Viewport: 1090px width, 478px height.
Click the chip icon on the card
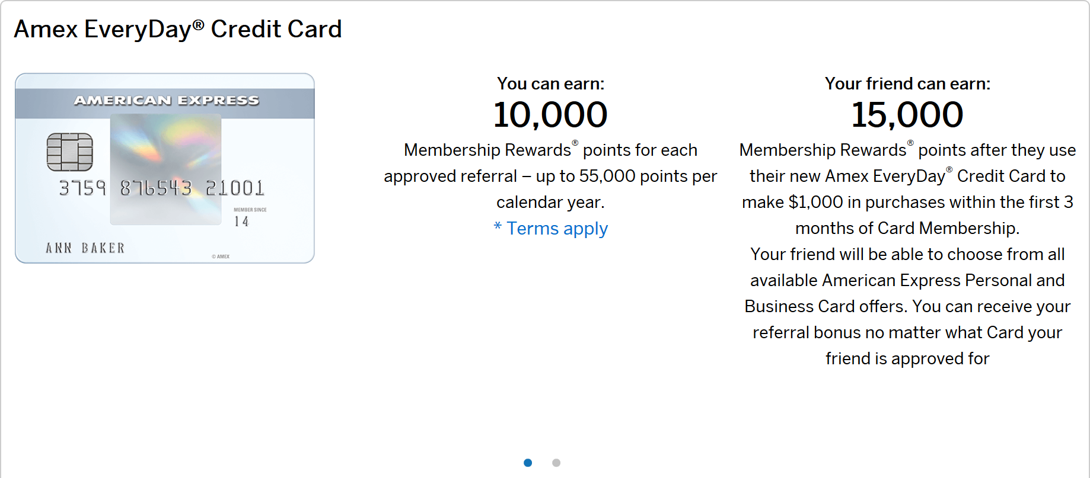click(x=70, y=152)
